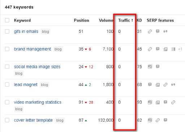
Task: Click the image pack icon in cover letter template row
Action: click(x=150, y=120)
